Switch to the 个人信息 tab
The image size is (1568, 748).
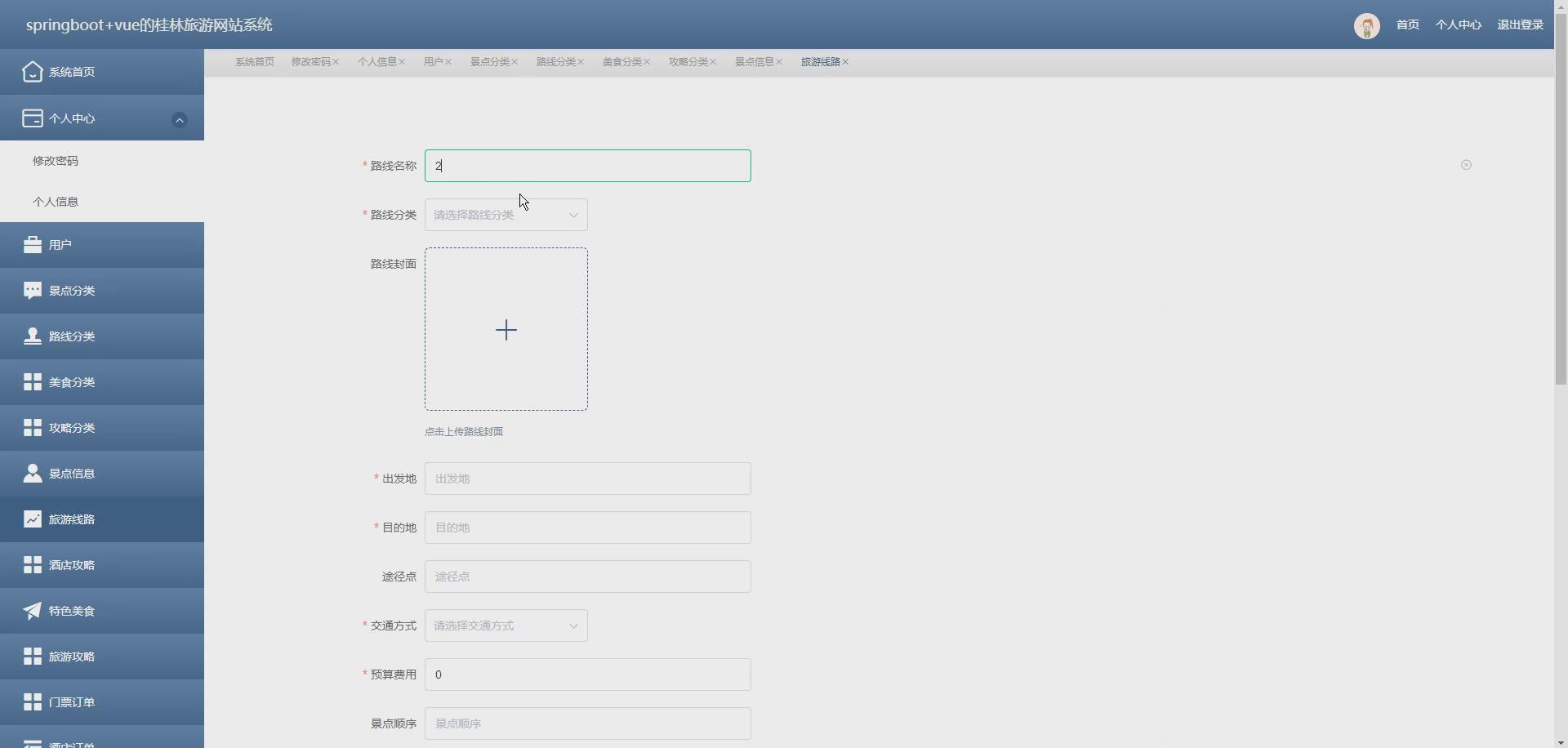click(377, 62)
